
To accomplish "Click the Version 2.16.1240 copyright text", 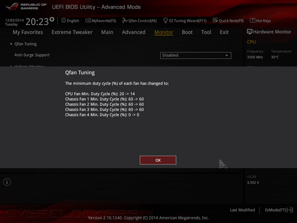I will coord(148,218).
